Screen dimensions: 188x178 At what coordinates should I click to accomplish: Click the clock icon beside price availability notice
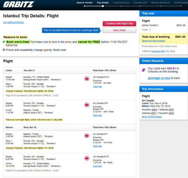(4, 50)
